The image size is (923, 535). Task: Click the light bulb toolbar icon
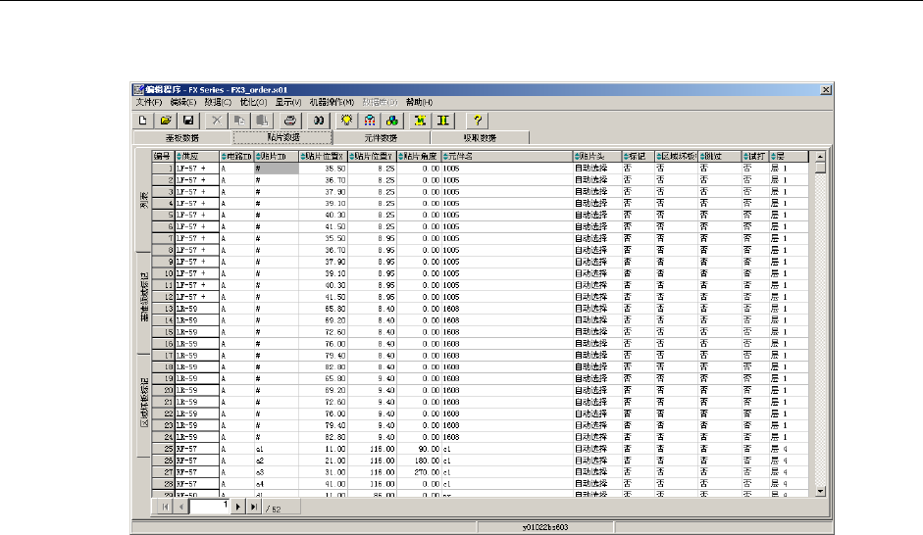click(x=346, y=120)
